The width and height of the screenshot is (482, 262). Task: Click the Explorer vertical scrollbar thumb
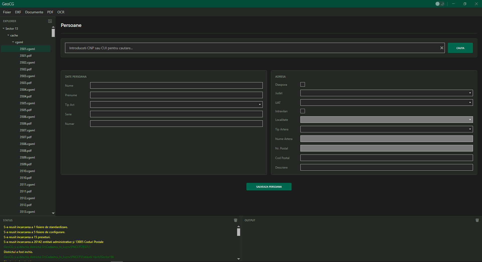click(x=53, y=33)
